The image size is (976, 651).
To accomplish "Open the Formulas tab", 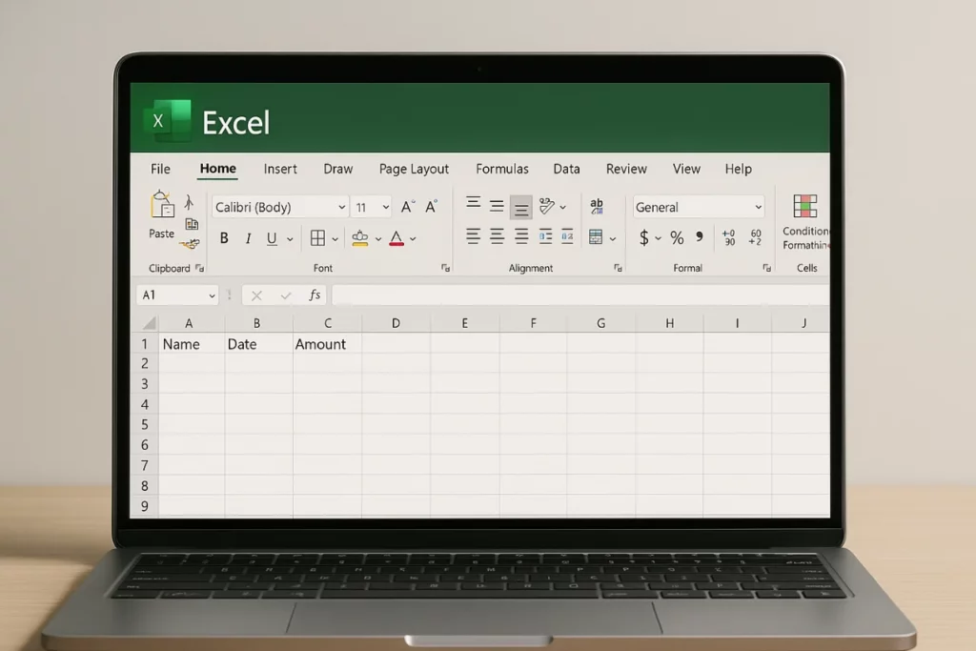I will (x=501, y=169).
